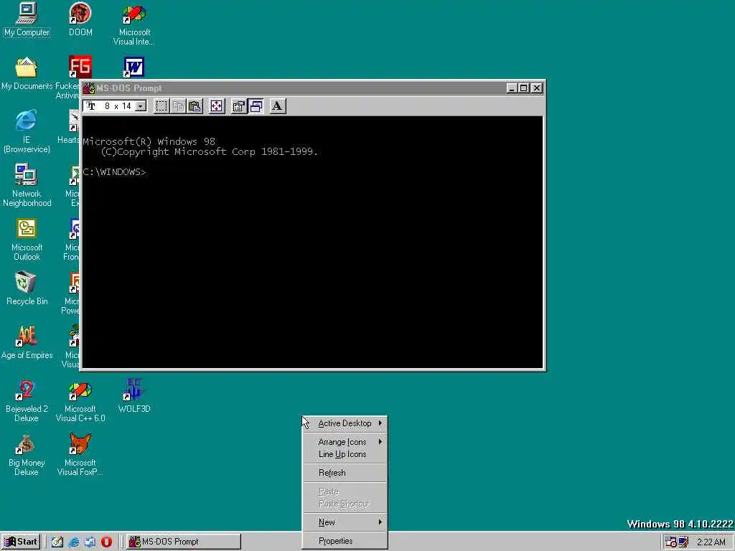Select Microsoft Visual FoxPro shortcut

pyautogui.click(x=80, y=454)
